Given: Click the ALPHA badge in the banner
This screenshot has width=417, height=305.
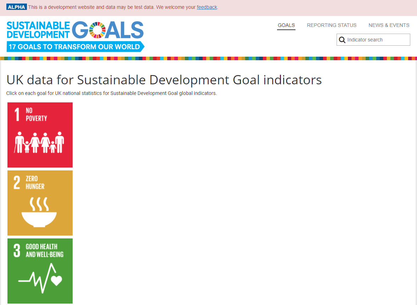Looking at the screenshot, I should (x=16, y=6).
